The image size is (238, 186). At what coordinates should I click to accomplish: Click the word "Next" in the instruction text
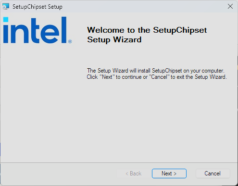[107, 77]
